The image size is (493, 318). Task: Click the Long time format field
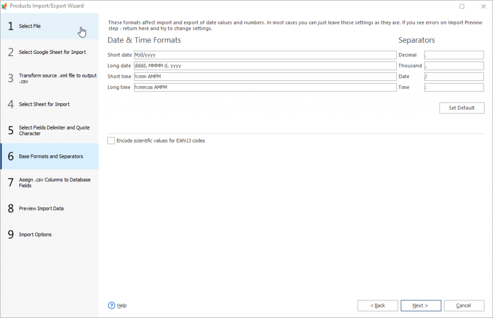tap(265, 87)
